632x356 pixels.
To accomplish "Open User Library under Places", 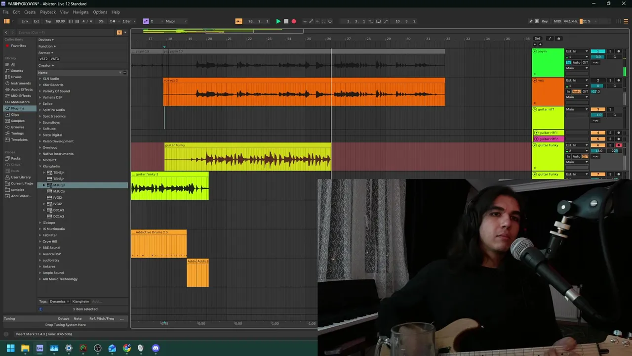I will click(21, 177).
